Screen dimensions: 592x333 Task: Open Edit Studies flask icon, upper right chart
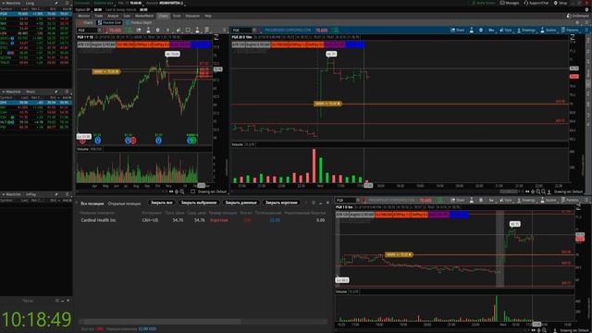pos(472,30)
